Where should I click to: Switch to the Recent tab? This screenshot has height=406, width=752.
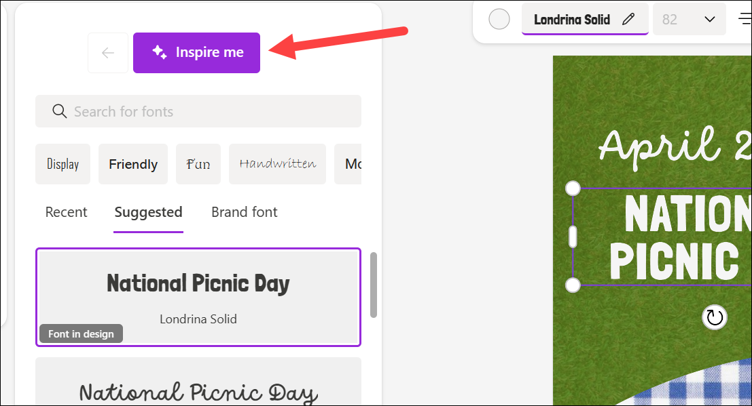(66, 212)
